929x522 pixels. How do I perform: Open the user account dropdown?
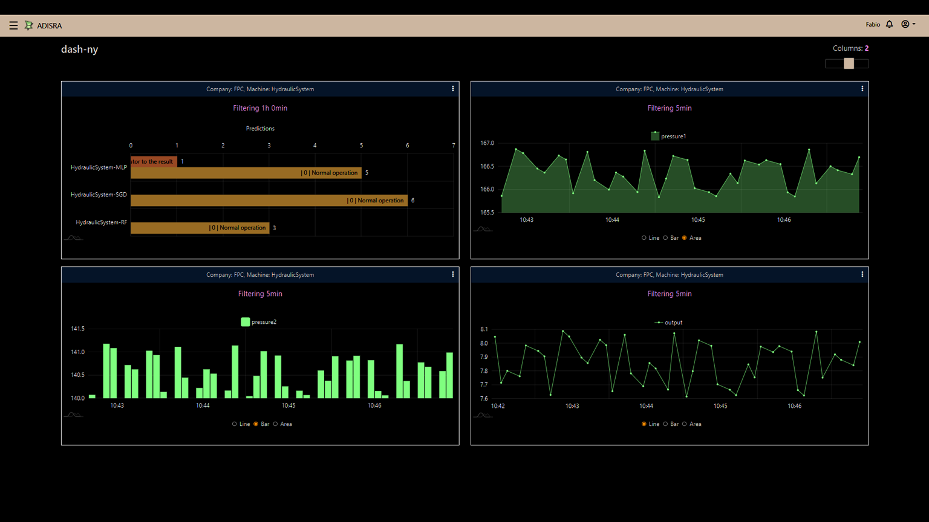point(908,25)
